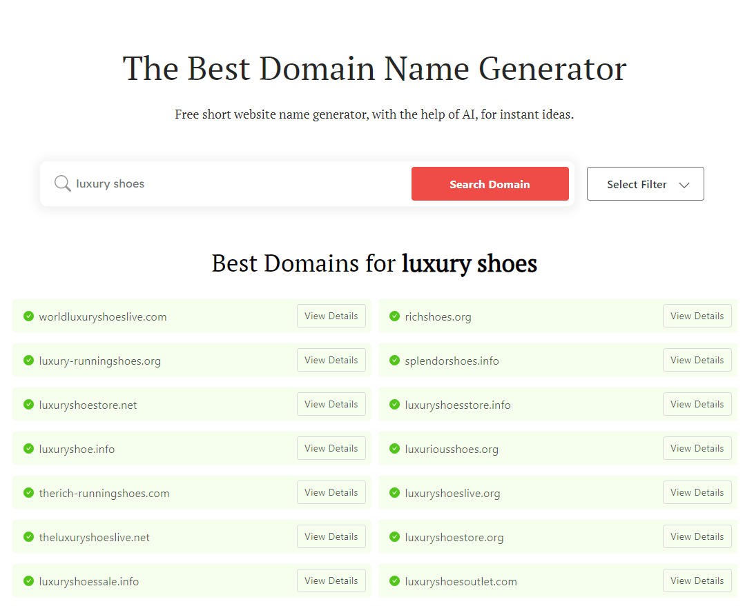
Task: Click green check icon beside theluxuryshoeslive.net
Action: tap(29, 537)
